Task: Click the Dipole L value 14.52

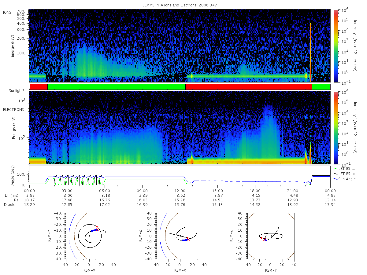Action: click(255, 204)
